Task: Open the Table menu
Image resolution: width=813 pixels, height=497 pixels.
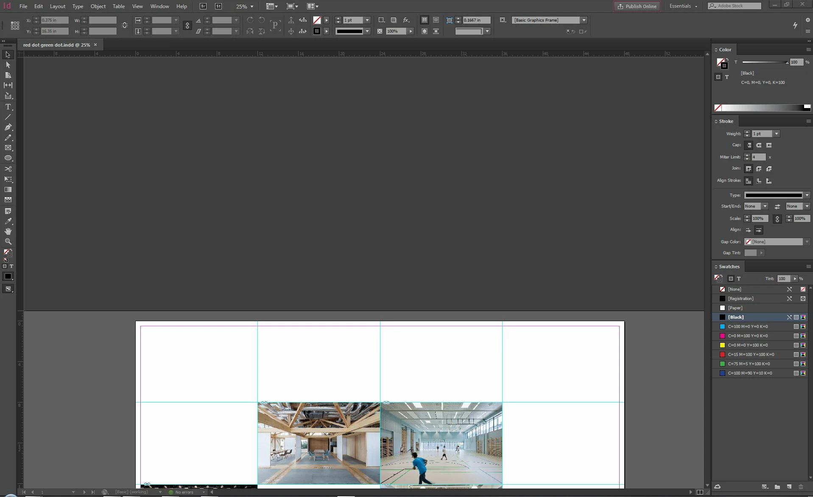Action: pos(119,6)
